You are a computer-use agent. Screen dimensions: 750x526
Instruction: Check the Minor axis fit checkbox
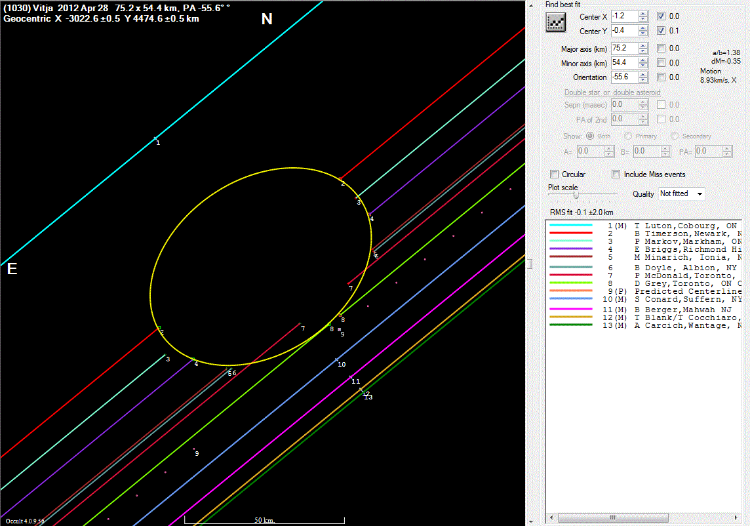click(661, 63)
